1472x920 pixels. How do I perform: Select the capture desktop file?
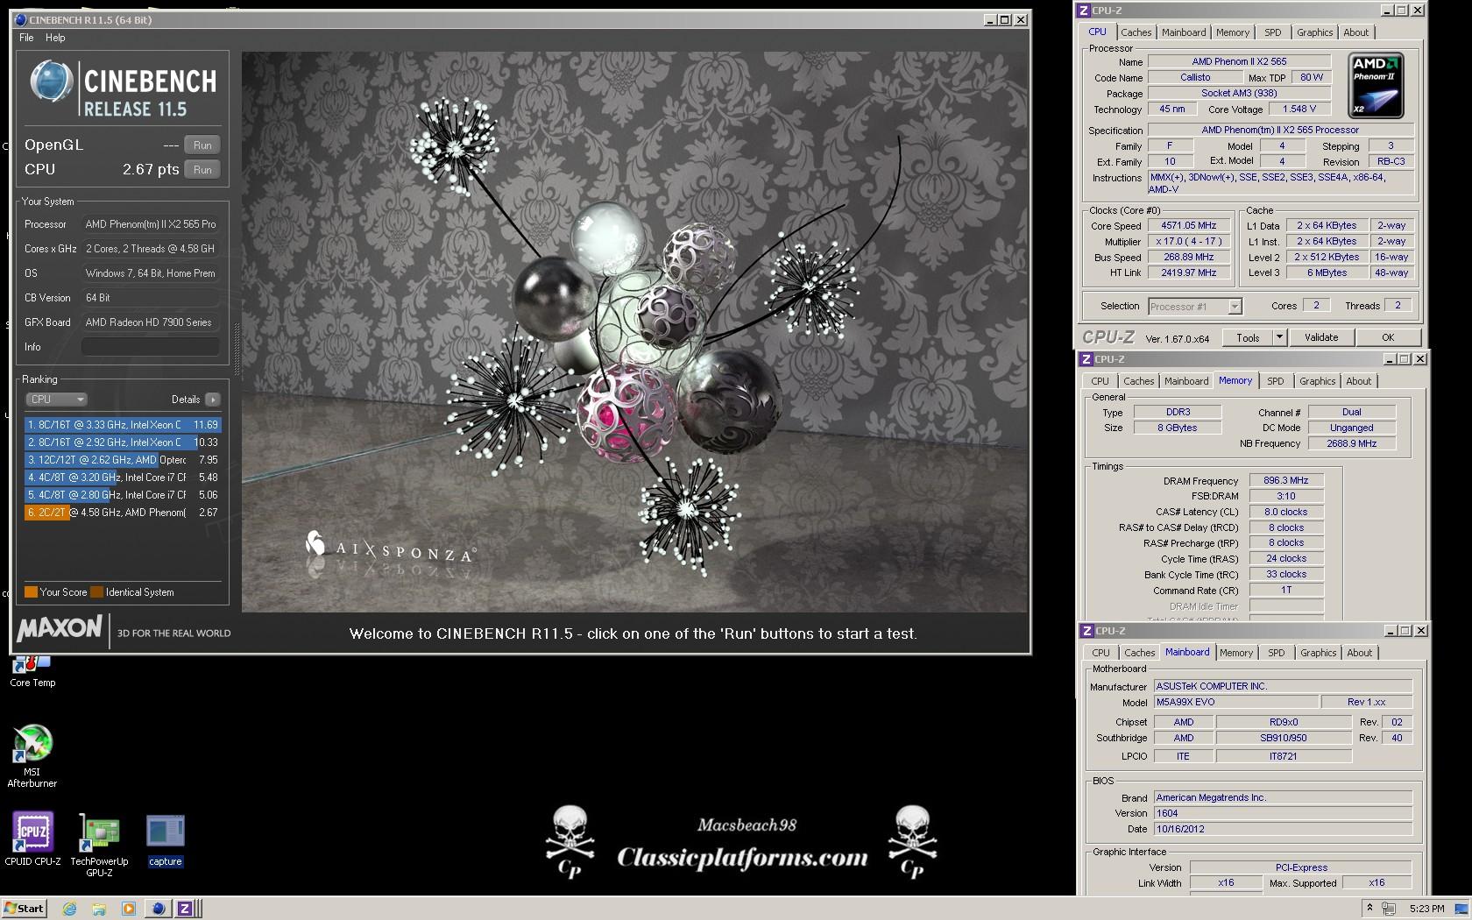point(165,840)
